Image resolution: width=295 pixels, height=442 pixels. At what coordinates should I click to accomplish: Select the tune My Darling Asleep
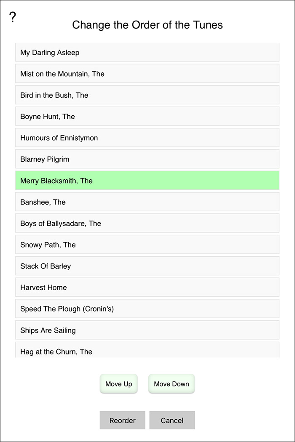click(147, 53)
